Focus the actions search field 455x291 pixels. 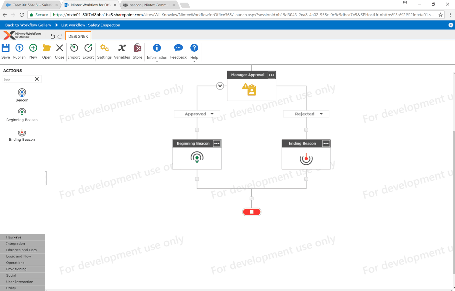[x=18, y=79]
